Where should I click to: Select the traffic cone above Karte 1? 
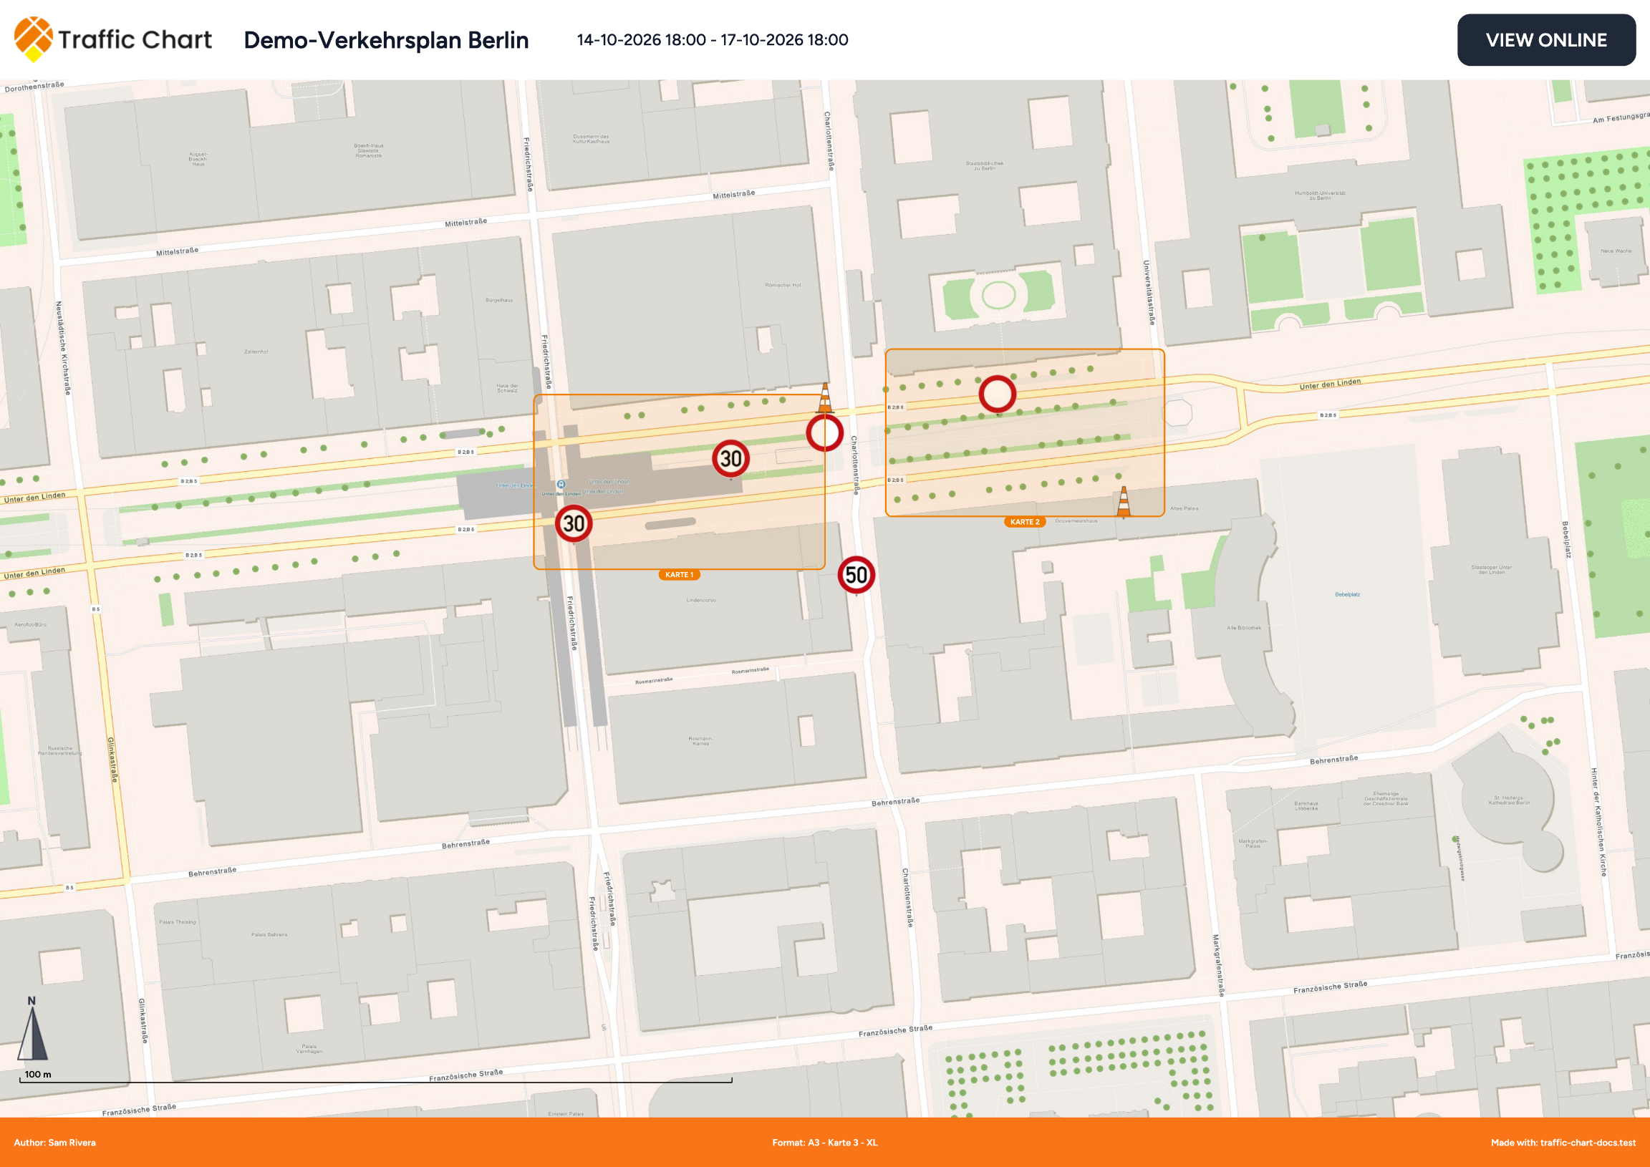pyautogui.click(x=825, y=398)
